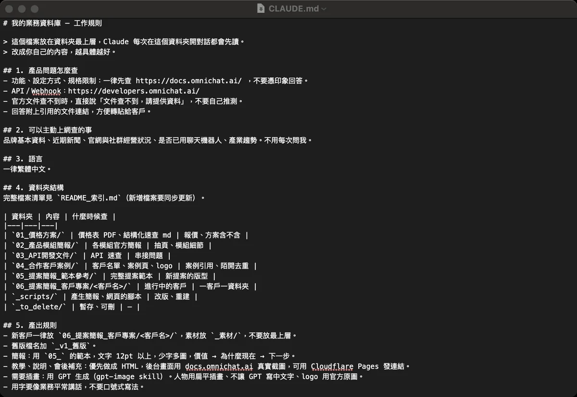Click the CLAUDE.md document proxy icon
The image size is (577, 397).
[261, 9]
